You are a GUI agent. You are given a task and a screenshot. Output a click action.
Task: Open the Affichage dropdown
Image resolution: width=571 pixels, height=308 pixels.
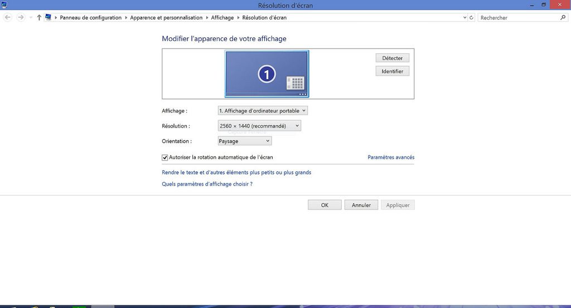pos(262,111)
